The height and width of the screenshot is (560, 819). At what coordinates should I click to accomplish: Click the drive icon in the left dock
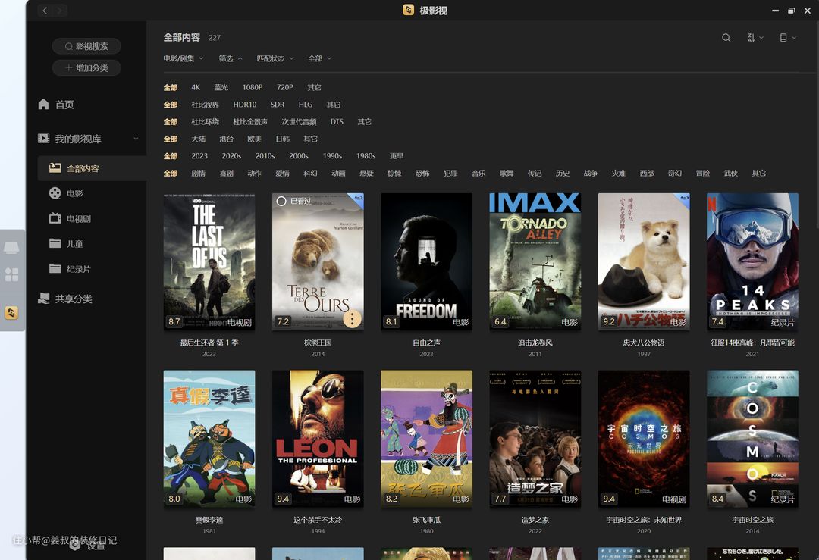[x=11, y=248]
